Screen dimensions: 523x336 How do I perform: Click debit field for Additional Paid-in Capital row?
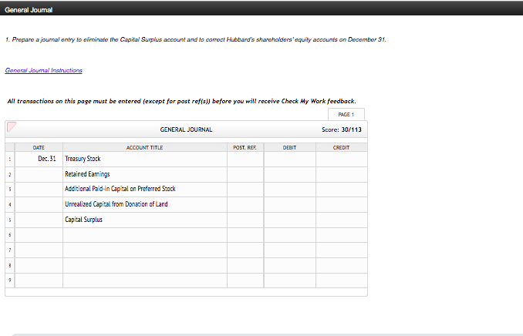(x=290, y=190)
